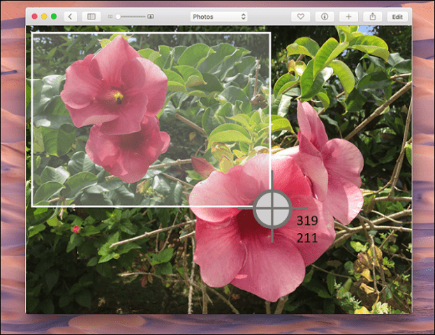
Task: Click the plus add-to button
Action: (x=348, y=17)
